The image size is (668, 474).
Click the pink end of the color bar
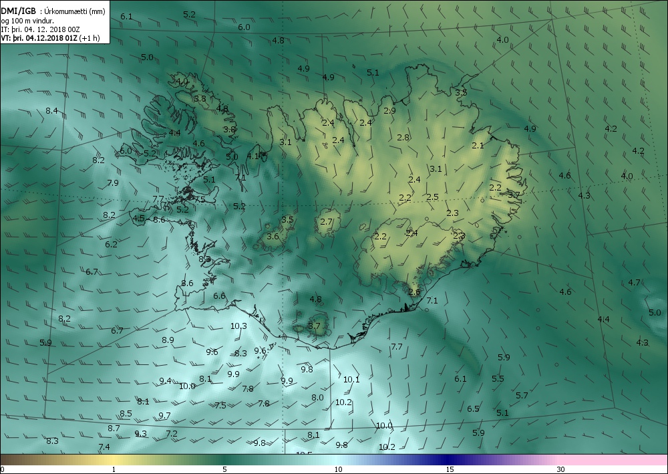(613, 459)
